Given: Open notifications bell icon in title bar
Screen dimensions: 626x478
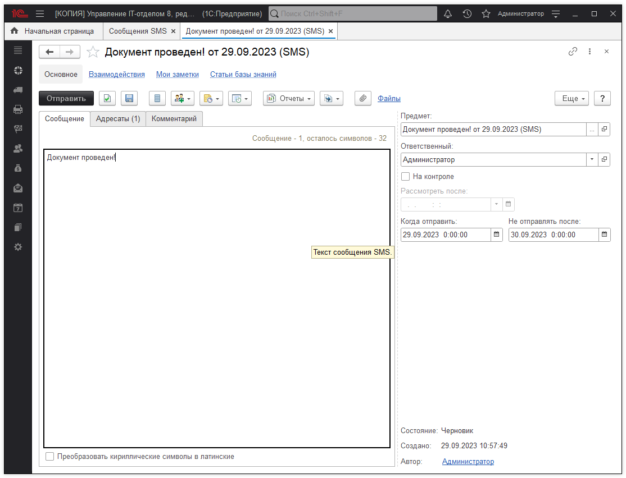Looking at the screenshot, I should pyautogui.click(x=448, y=13).
